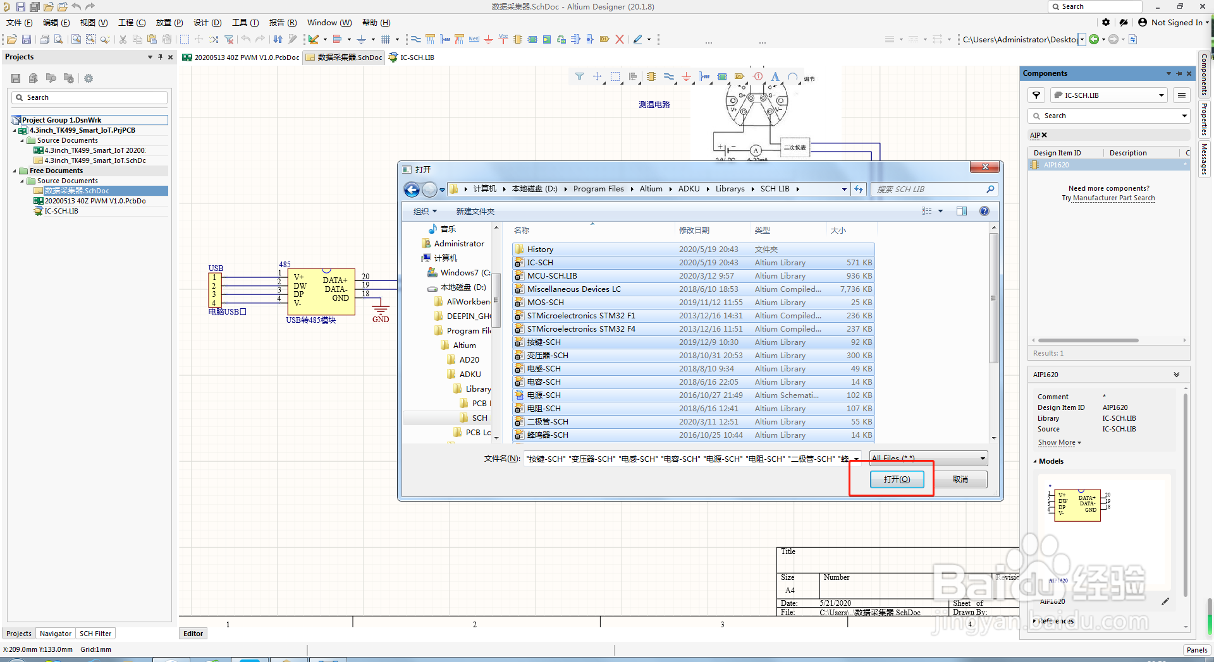
Task: Click Not Signed In account button
Action: coord(1174,22)
